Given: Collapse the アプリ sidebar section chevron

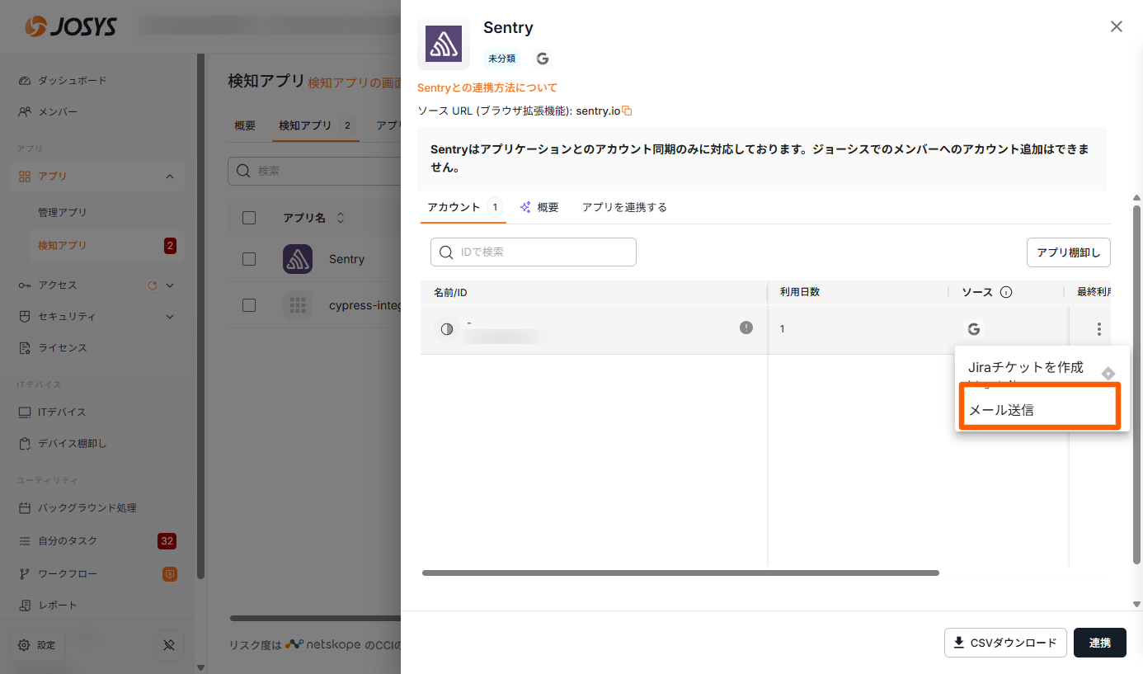Looking at the screenshot, I should point(170,177).
